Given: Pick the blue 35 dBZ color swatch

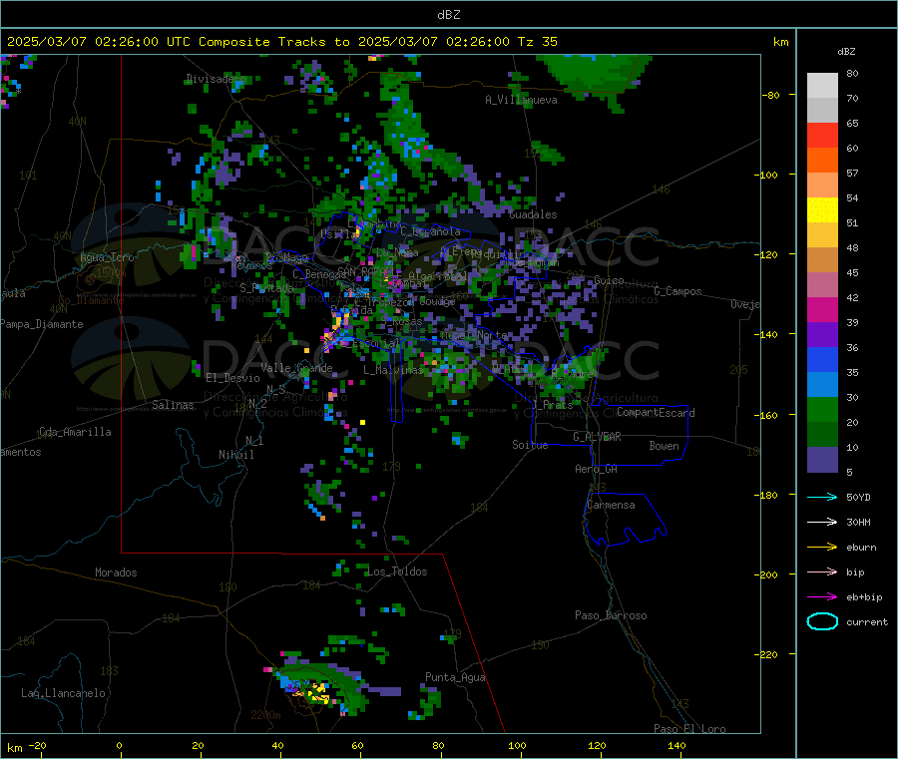Looking at the screenshot, I should click(x=822, y=359).
